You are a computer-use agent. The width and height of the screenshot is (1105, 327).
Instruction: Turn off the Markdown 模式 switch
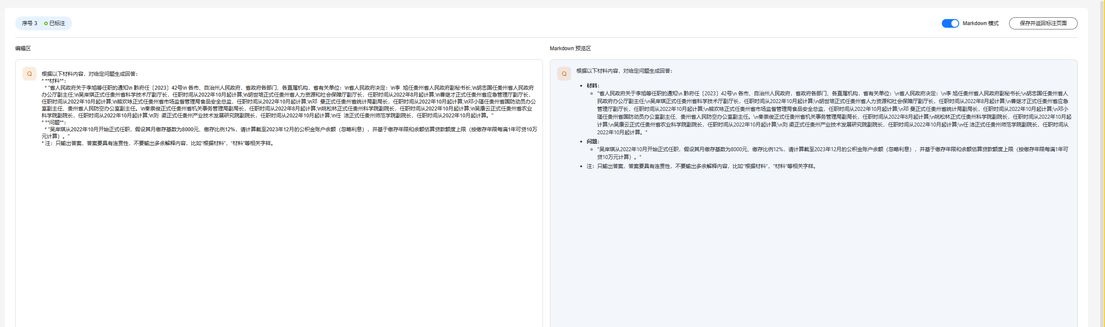tap(950, 23)
